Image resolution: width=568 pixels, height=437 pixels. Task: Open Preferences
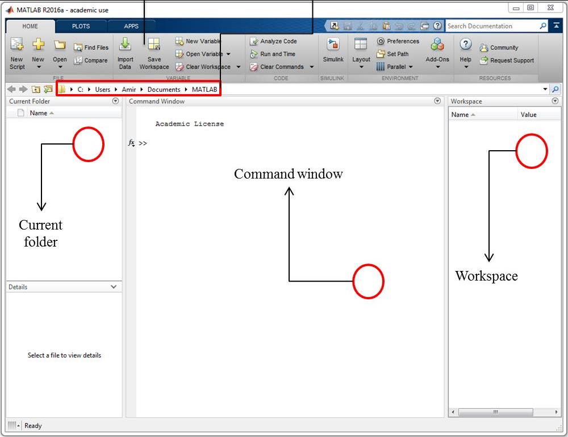pyautogui.click(x=398, y=41)
